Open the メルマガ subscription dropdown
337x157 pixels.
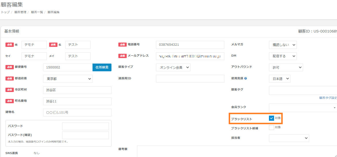click(x=283, y=45)
